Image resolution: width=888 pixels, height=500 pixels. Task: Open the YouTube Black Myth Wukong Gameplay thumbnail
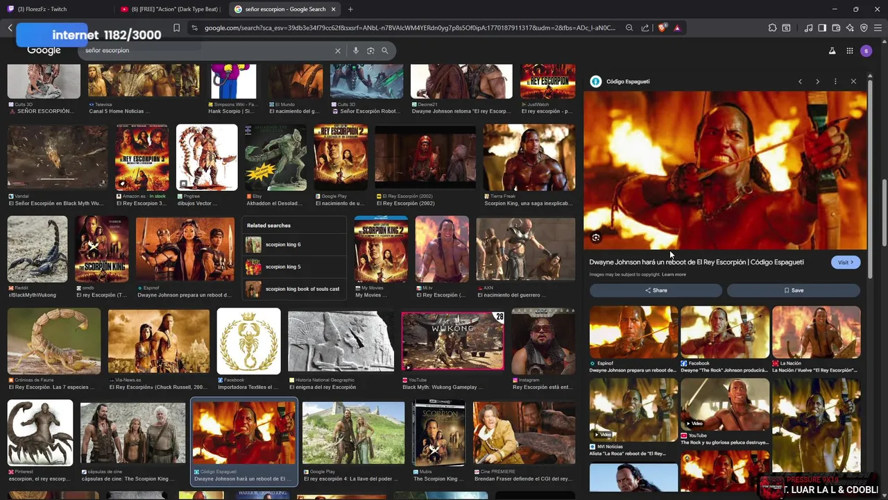click(x=452, y=341)
